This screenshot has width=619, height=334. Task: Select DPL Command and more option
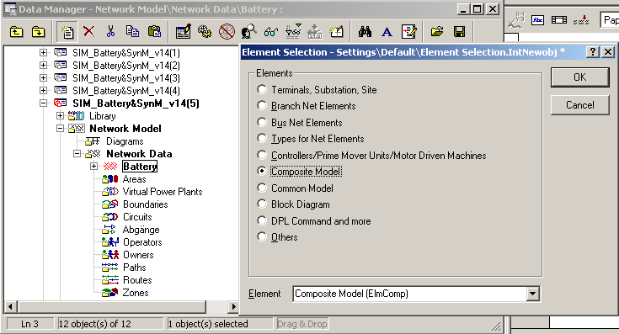262,220
